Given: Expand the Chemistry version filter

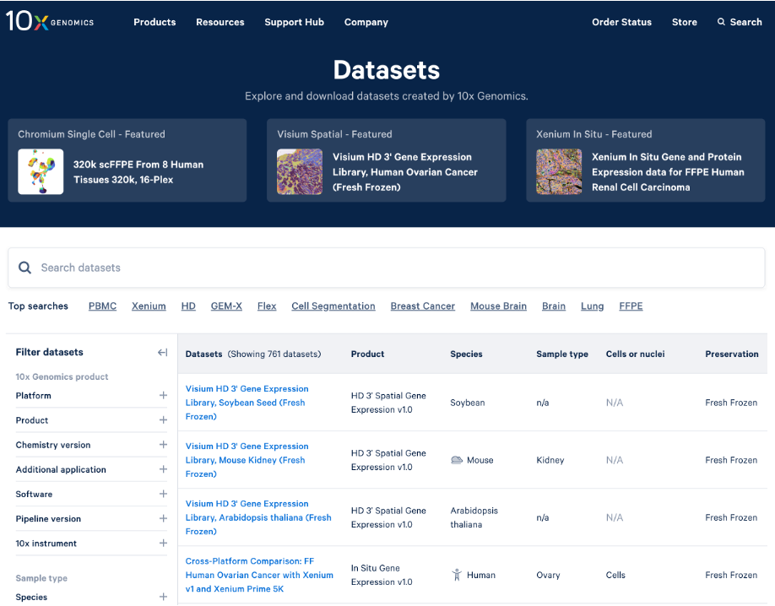Looking at the screenshot, I should pos(163,445).
